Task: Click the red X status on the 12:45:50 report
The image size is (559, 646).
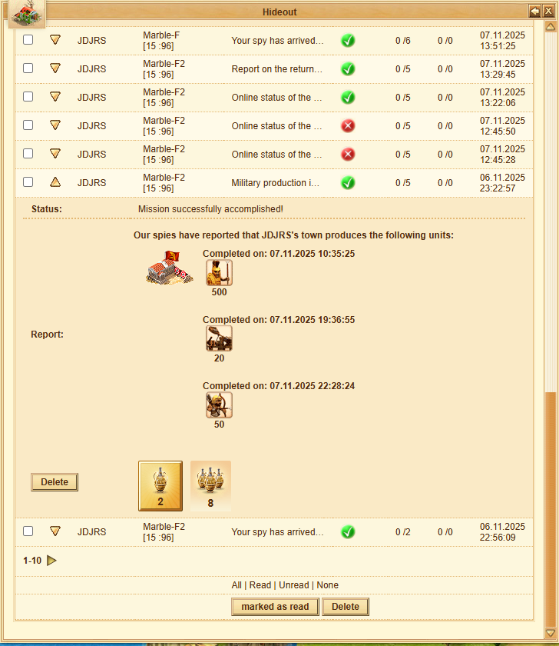Action: tap(348, 125)
